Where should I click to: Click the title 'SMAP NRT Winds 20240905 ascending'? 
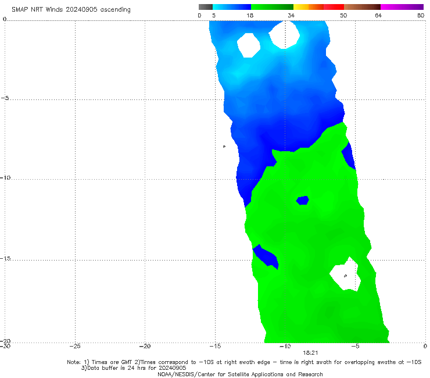[71, 10]
